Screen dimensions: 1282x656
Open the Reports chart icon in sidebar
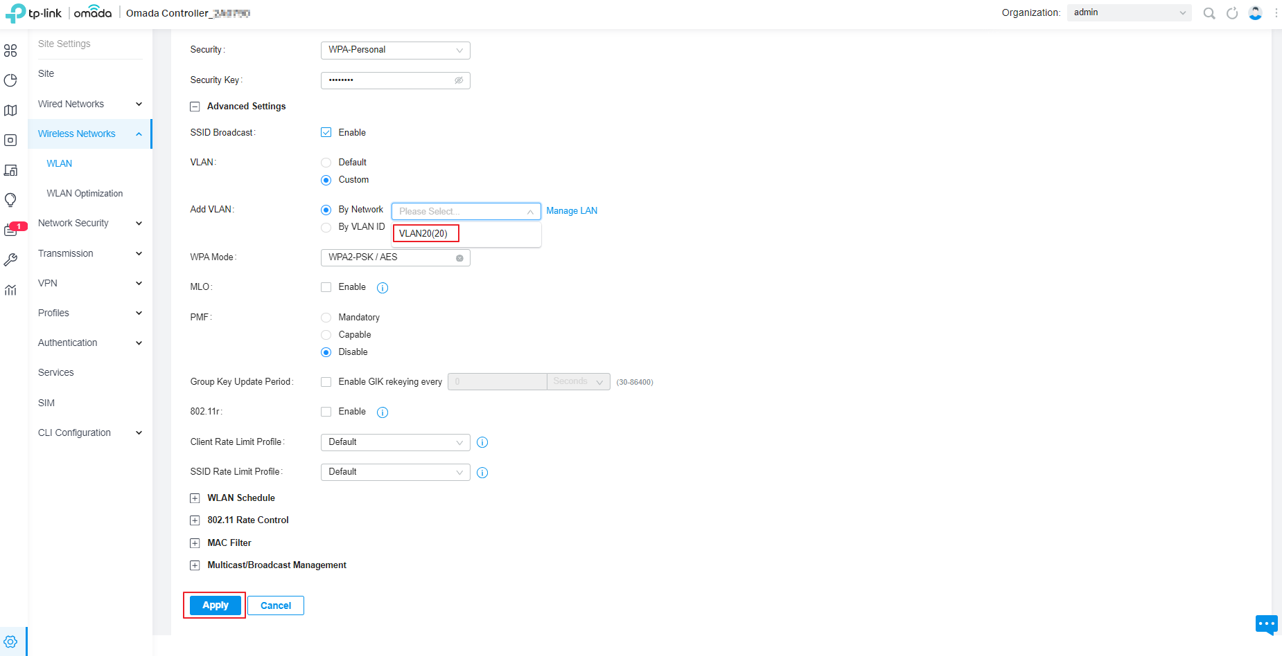coord(10,290)
